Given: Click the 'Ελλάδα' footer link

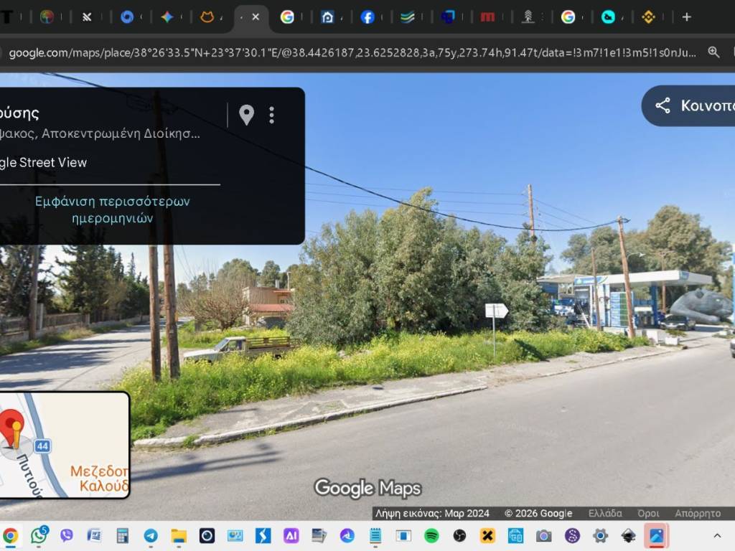Looking at the screenshot, I should tap(605, 513).
